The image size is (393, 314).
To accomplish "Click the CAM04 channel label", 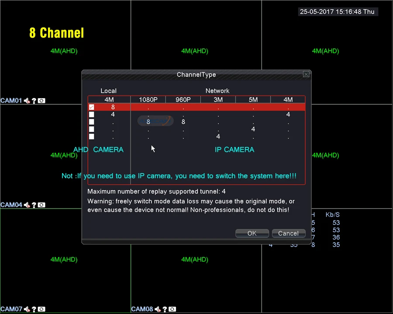I will (11, 205).
